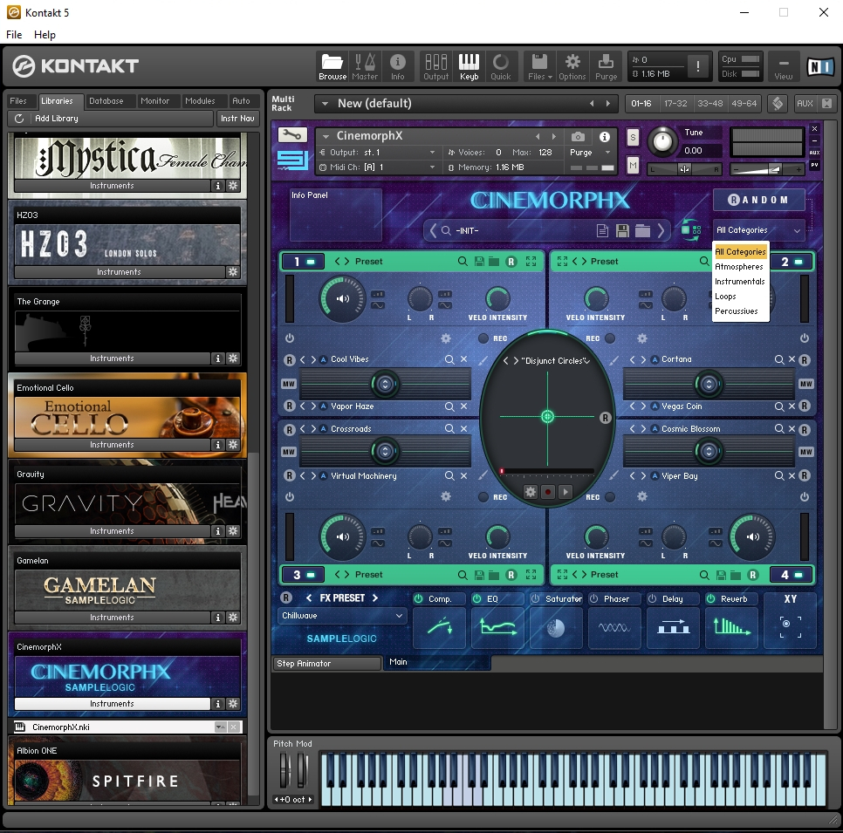Click the record button under the XY pad

(548, 492)
